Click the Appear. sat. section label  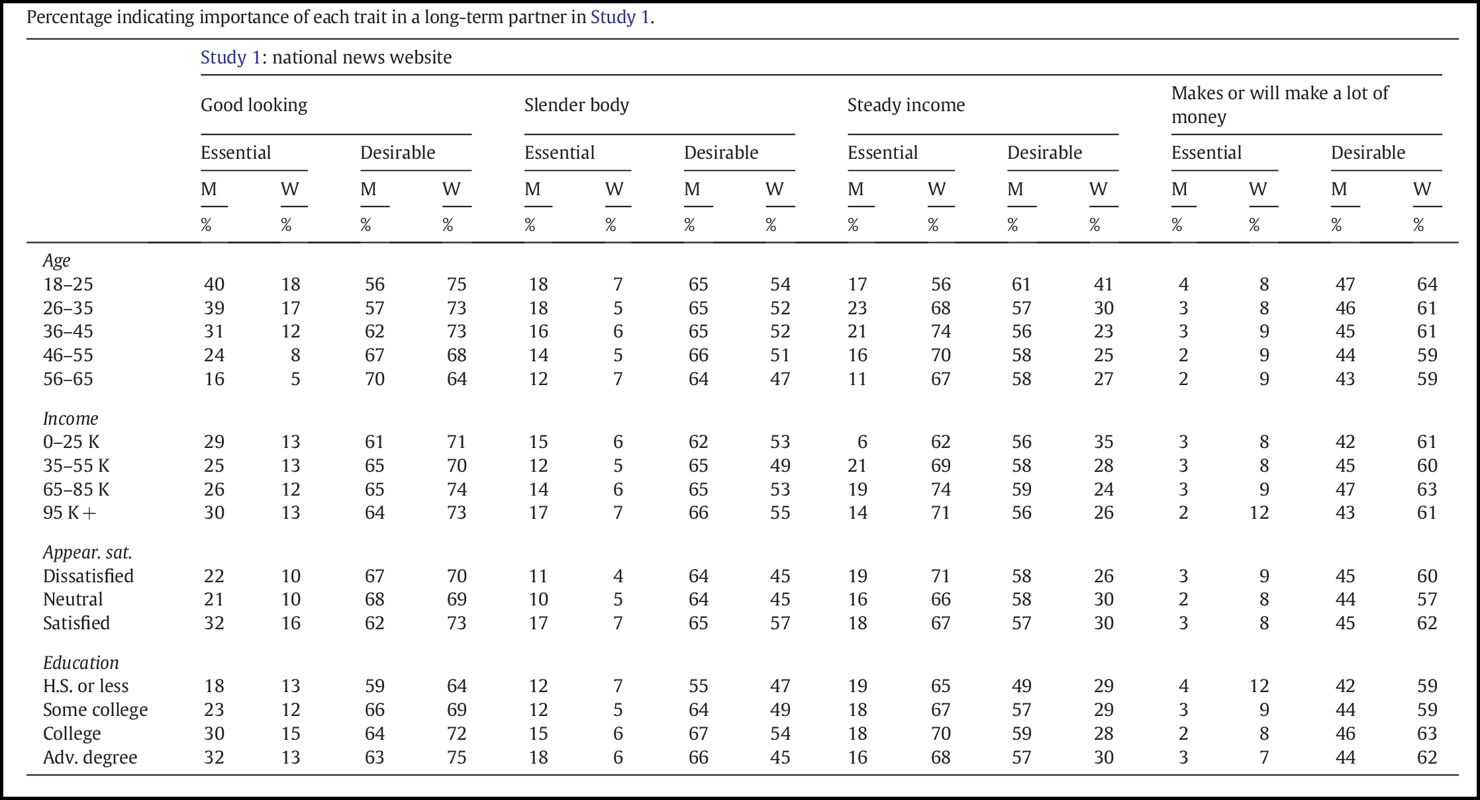tap(87, 553)
